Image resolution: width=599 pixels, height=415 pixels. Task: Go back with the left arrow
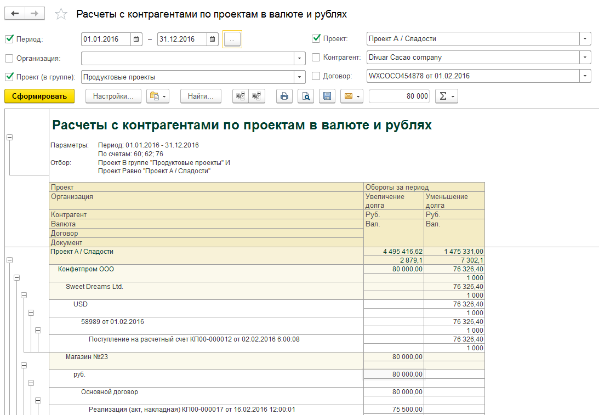(15, 14)
